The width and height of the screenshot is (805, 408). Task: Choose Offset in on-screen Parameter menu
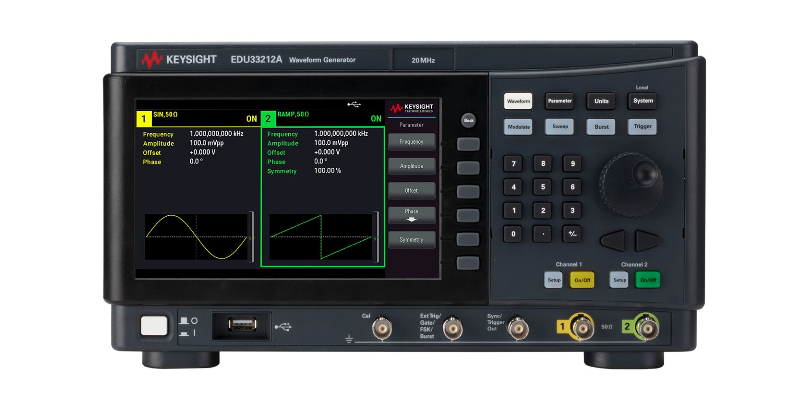(411, 191)
